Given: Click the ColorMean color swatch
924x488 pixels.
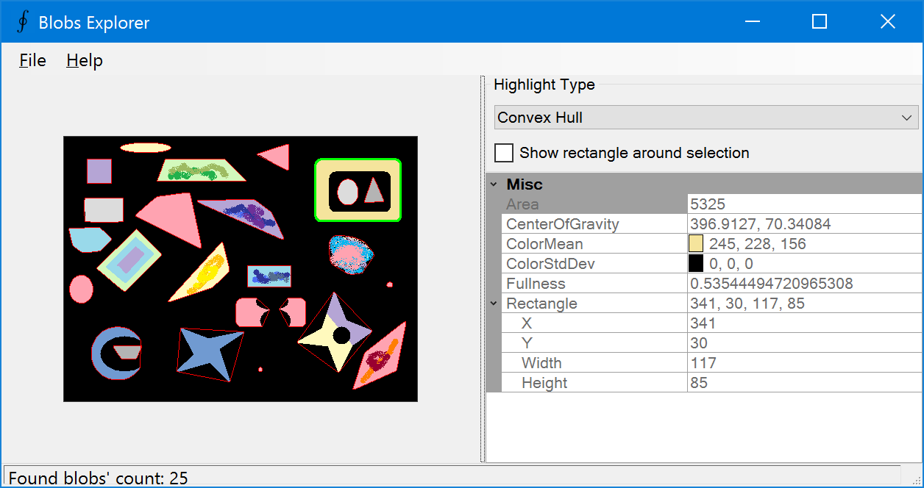Looking at the screenshot, I should pos(694,243).
